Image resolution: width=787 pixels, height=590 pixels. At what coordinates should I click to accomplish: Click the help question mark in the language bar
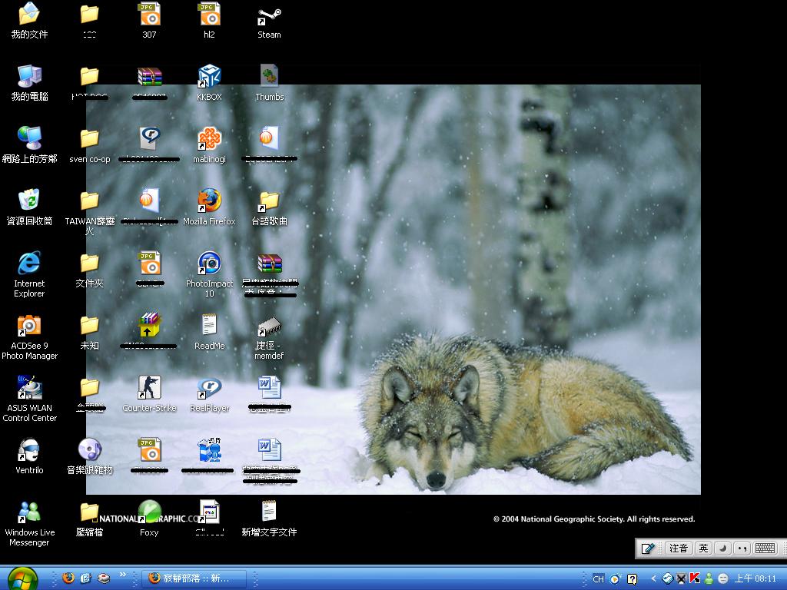[x=632, y=579]
